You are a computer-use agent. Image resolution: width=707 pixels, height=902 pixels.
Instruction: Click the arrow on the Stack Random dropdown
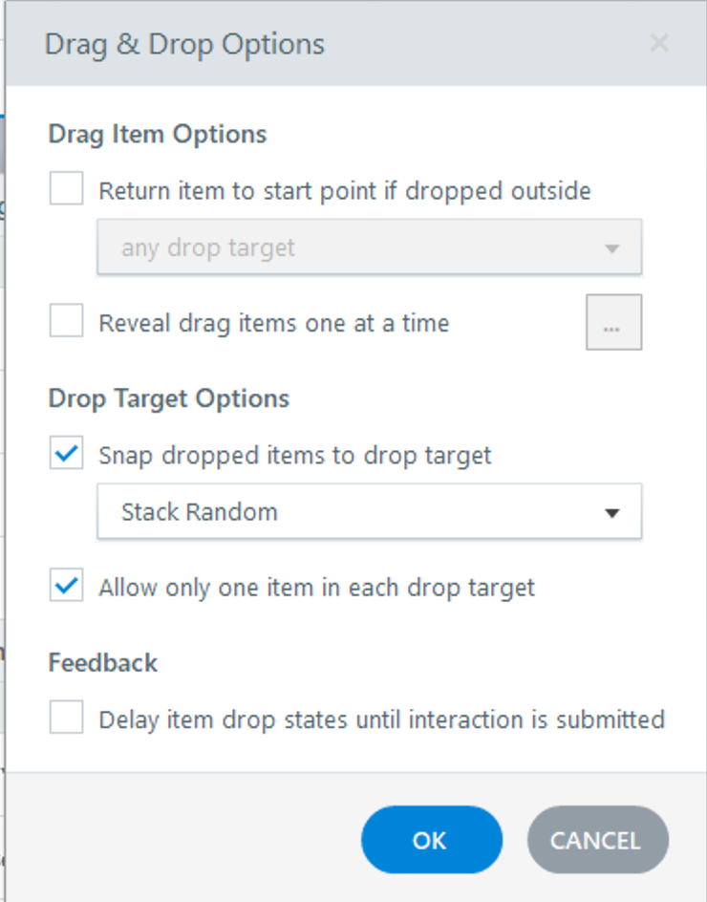pos(611,513)
